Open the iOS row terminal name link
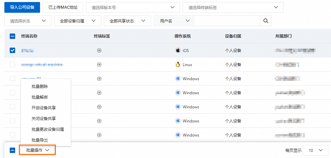 click(x=28, y=51)
